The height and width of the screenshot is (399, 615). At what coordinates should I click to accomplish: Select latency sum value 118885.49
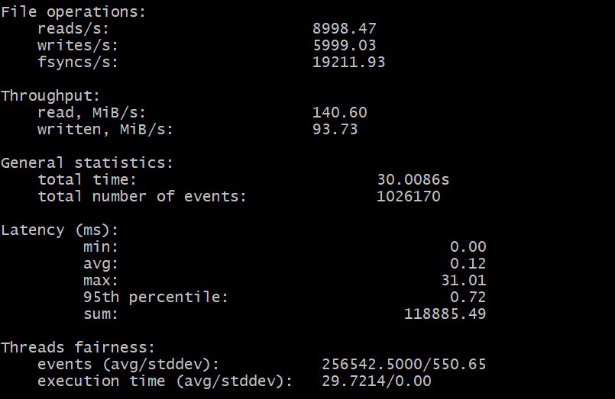tap(445, 314)
